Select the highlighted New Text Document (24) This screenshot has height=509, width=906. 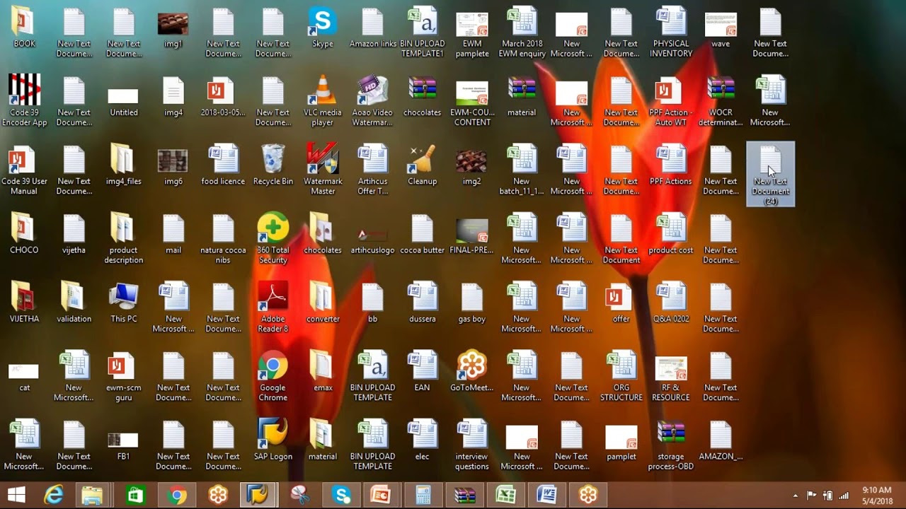point(770,174)
